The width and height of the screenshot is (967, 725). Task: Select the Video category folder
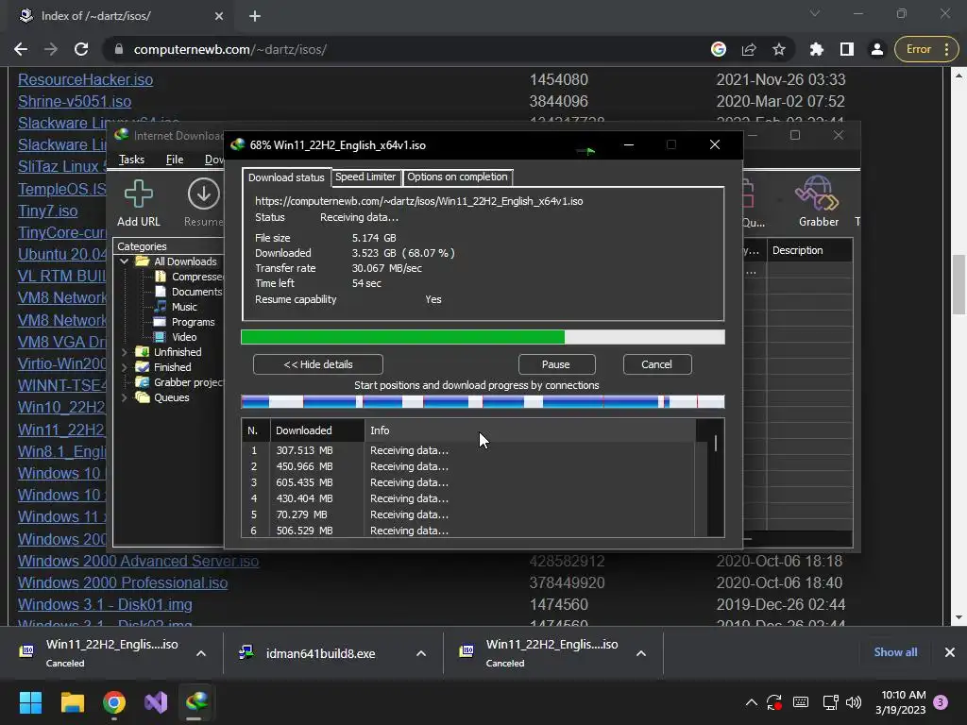coord(176,337)
